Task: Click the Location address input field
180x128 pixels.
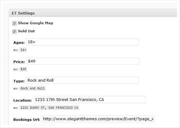Action: pos(90,100)
